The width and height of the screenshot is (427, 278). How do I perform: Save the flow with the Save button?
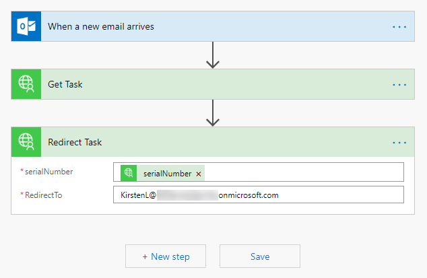259,256
